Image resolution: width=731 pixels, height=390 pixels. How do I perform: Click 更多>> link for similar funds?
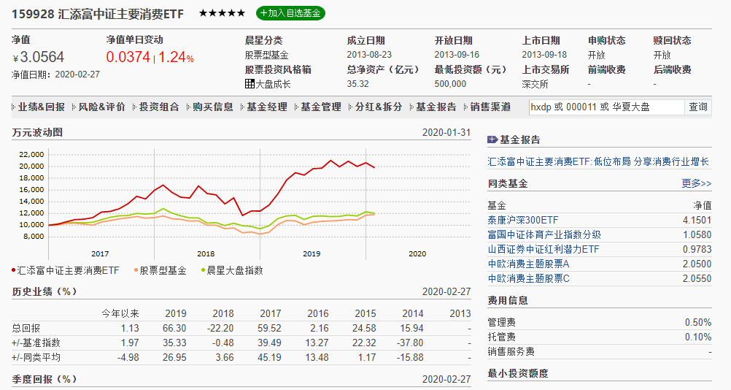pyautogui.click(x=697, y=183)
